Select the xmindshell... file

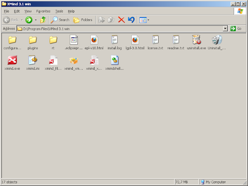(x=115, y=63)
